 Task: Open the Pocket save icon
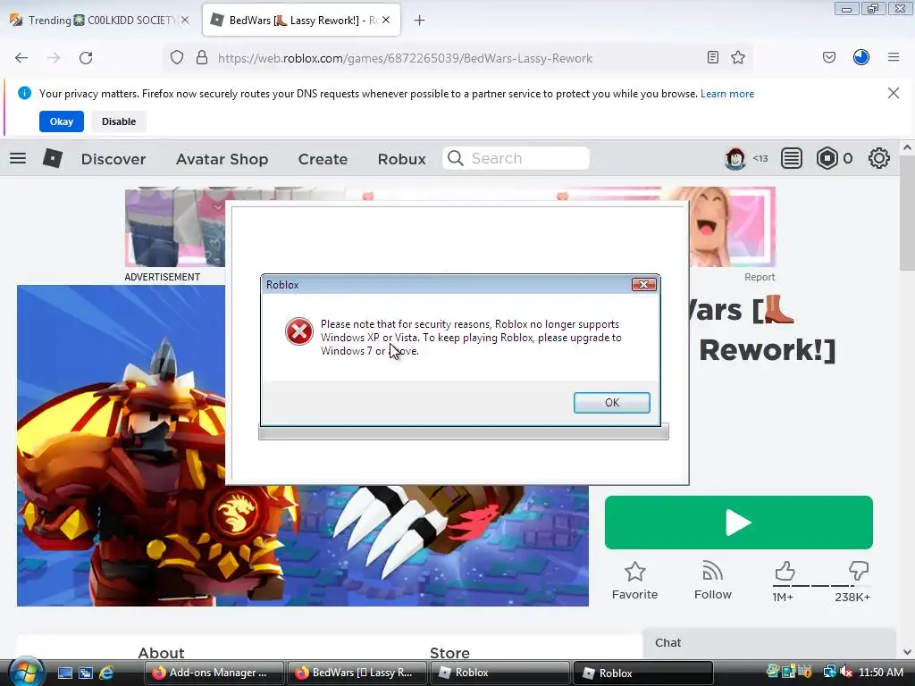(828, 57)
